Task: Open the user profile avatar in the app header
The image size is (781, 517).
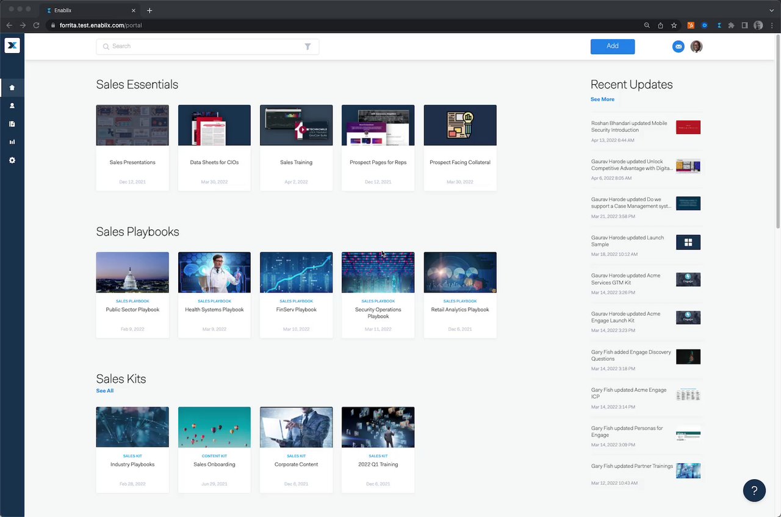Action: tap(696, 46)
